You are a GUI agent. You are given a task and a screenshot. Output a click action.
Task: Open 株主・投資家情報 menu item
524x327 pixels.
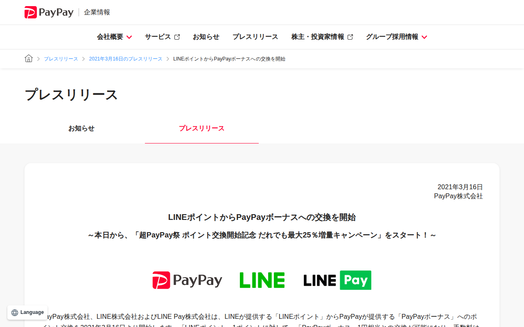click(322, 37)
